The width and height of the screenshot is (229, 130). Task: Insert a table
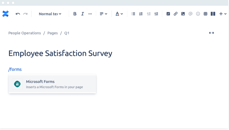206,14
